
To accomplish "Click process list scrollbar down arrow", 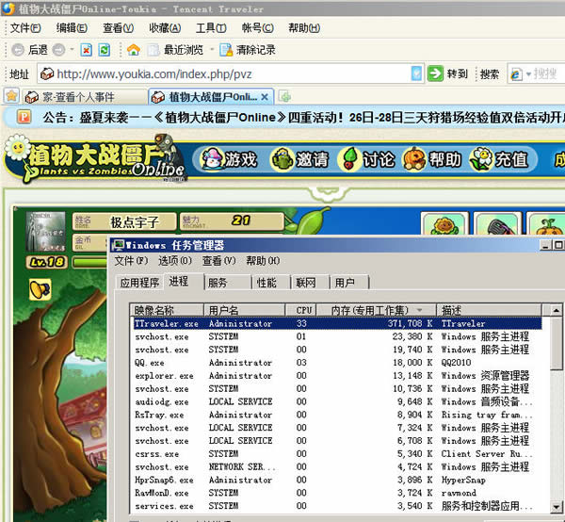I will [x=556, y=506].
